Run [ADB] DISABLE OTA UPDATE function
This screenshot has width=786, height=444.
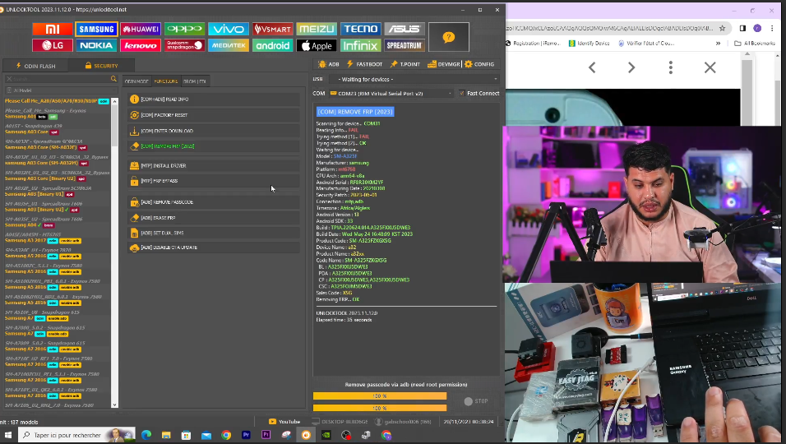[x=214, y=247]
